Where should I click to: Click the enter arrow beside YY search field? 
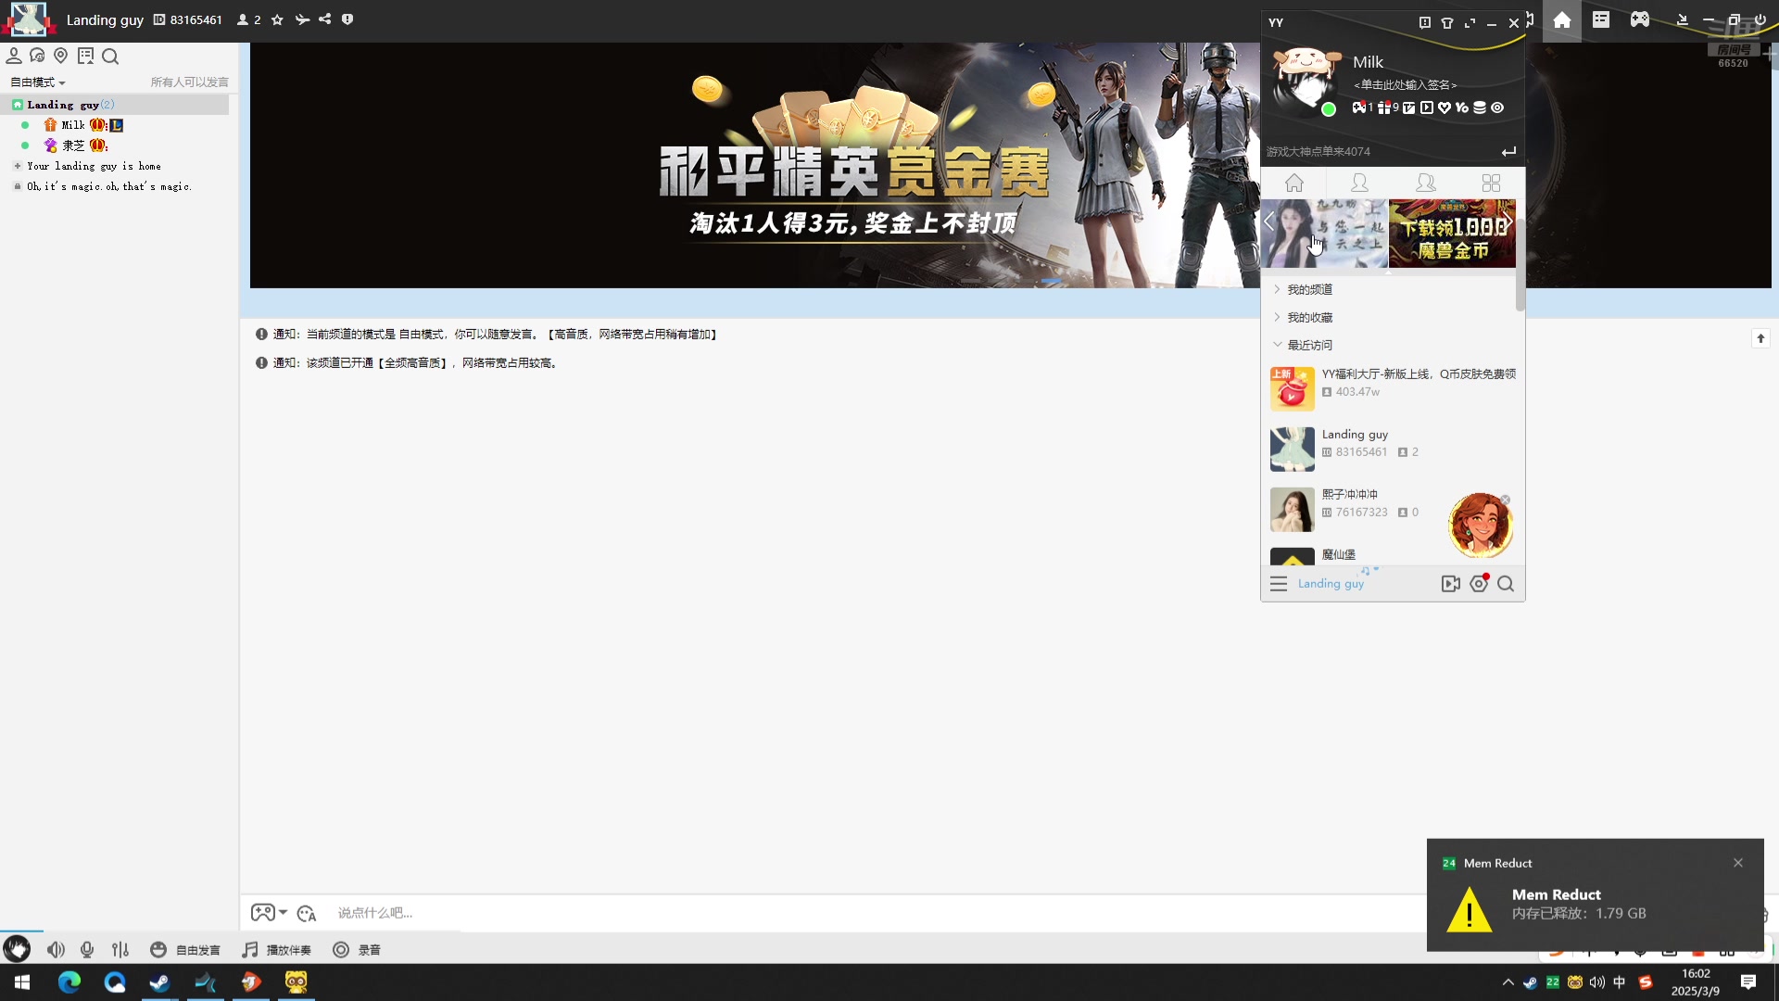(x=1509, y=151)
